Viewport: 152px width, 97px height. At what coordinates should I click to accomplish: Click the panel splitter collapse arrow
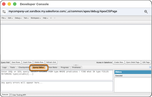(x=76, y=65)
